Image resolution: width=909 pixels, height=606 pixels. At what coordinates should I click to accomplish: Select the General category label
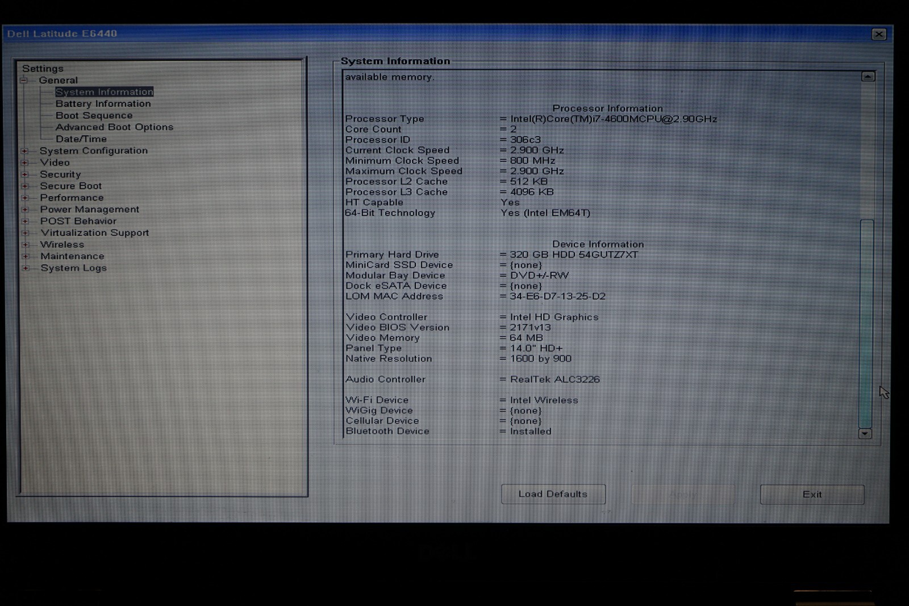point(59,80)
